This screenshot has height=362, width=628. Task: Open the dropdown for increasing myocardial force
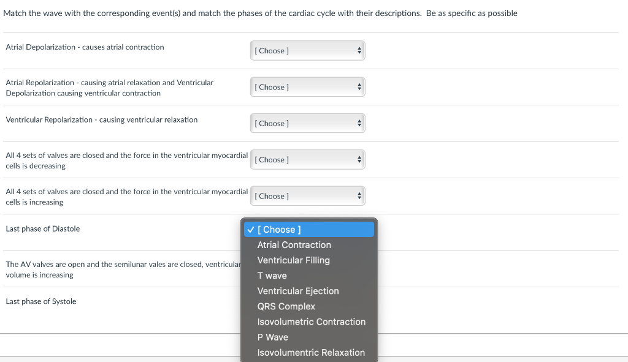[307, 195]
